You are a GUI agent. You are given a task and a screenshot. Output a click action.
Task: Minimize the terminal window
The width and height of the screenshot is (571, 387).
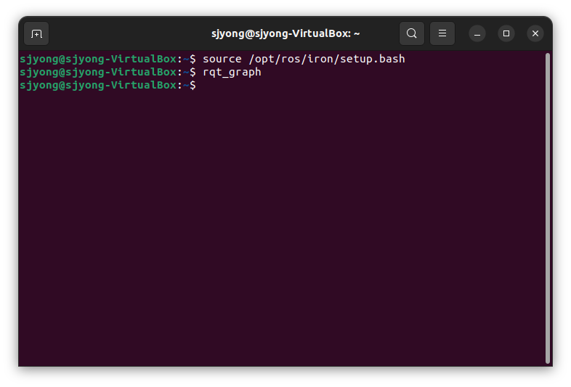[477, 34]
